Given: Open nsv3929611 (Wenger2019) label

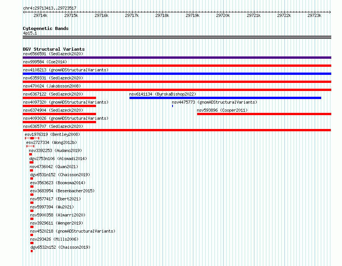Looking at the screenshot, I should [x=57, y=223].
